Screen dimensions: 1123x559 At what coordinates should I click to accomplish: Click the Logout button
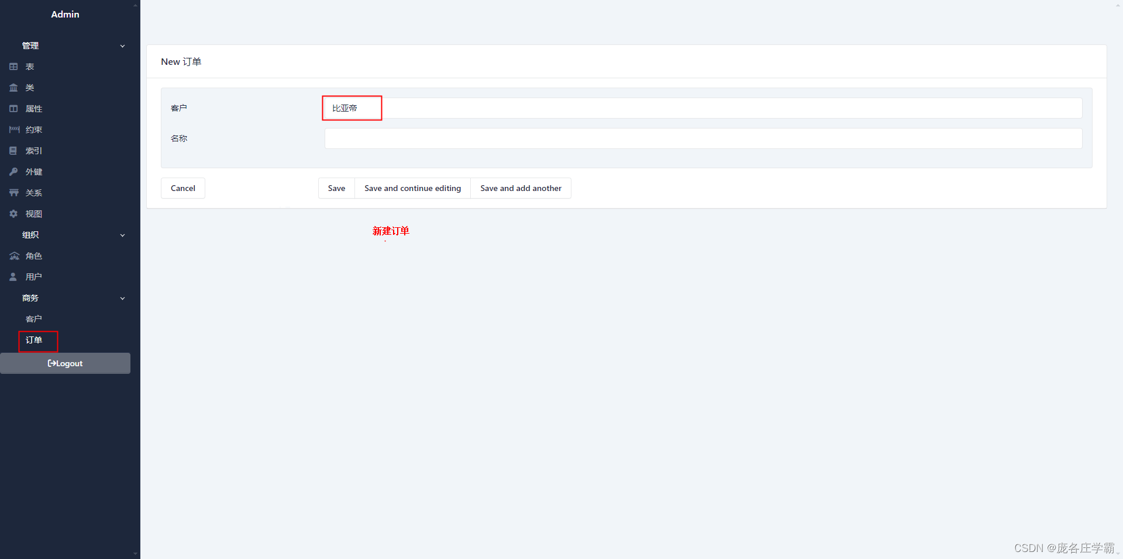pos(65,363)
